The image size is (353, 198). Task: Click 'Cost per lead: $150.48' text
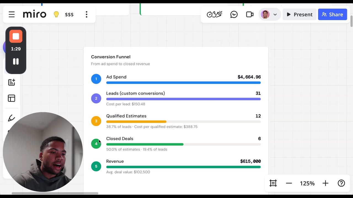point(125,104)
